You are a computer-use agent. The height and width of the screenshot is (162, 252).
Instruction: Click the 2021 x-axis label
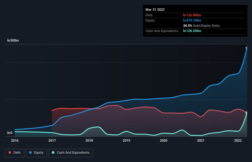click(x=201, y=140)
